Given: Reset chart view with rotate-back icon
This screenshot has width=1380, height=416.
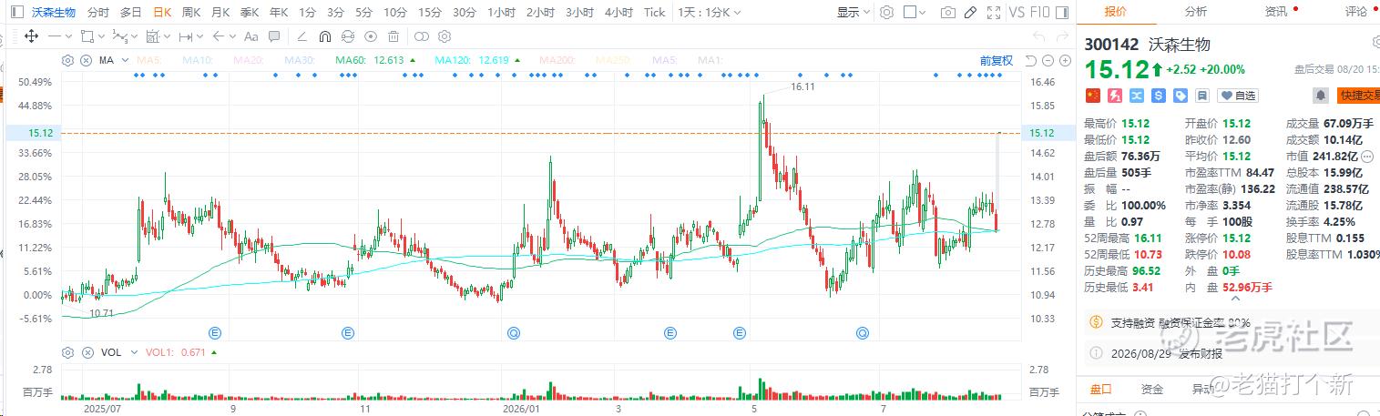Looking at the screenshot, I should click(x=1030, y=60).
